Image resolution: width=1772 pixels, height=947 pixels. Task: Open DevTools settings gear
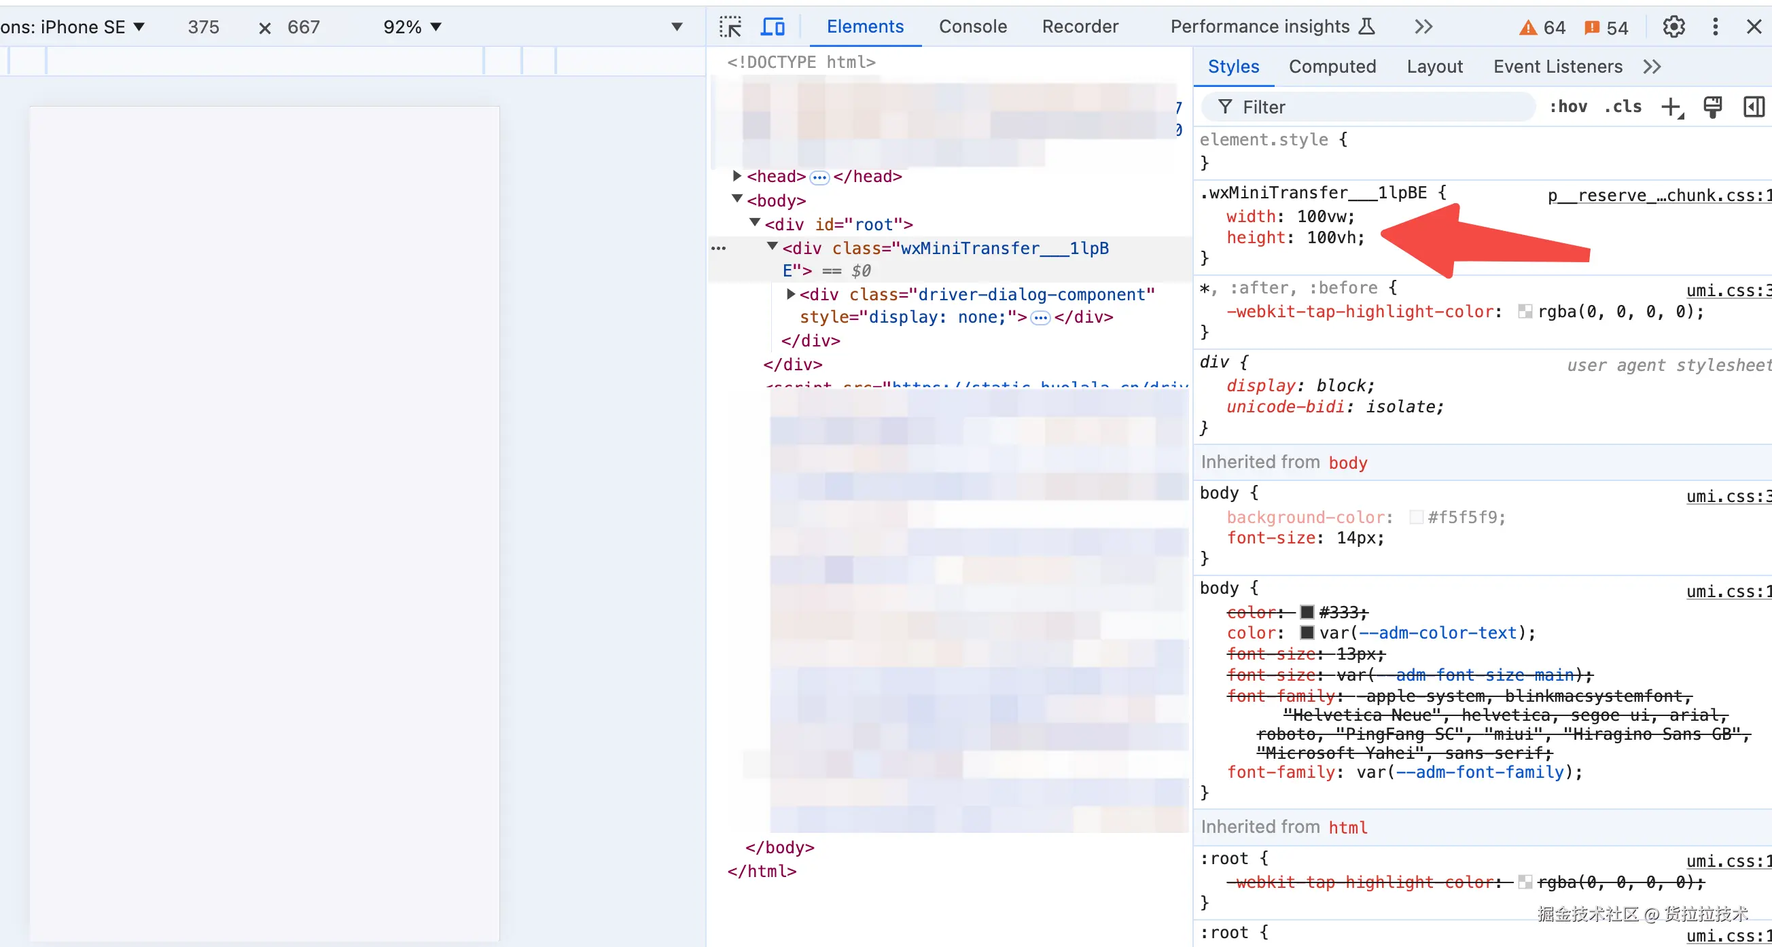point(1673,26)
